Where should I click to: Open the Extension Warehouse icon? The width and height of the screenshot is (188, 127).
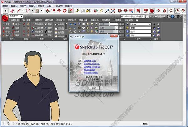[x=125, y=11]
